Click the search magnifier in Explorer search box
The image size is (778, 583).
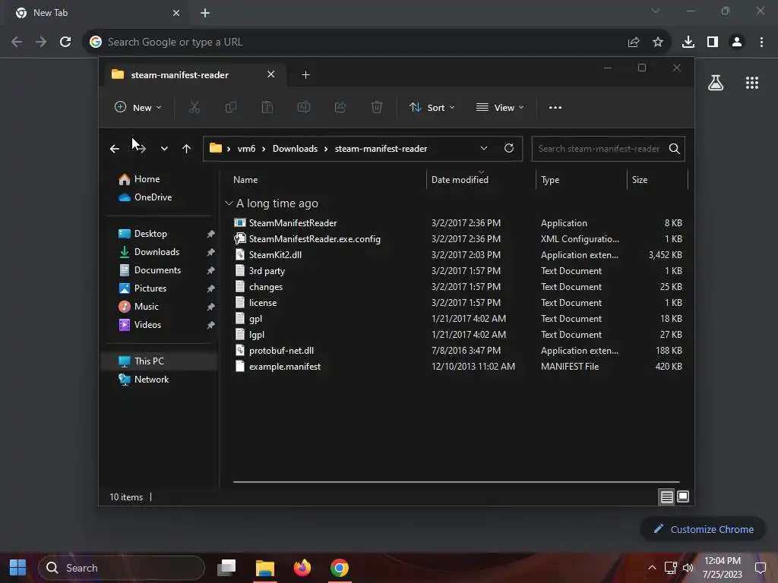[675, 149]
